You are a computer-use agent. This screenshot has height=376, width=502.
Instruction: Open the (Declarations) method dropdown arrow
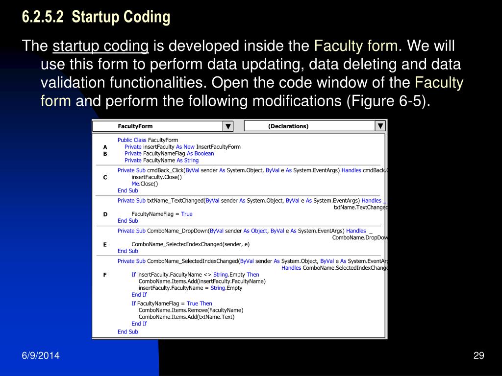coord(380,126)
